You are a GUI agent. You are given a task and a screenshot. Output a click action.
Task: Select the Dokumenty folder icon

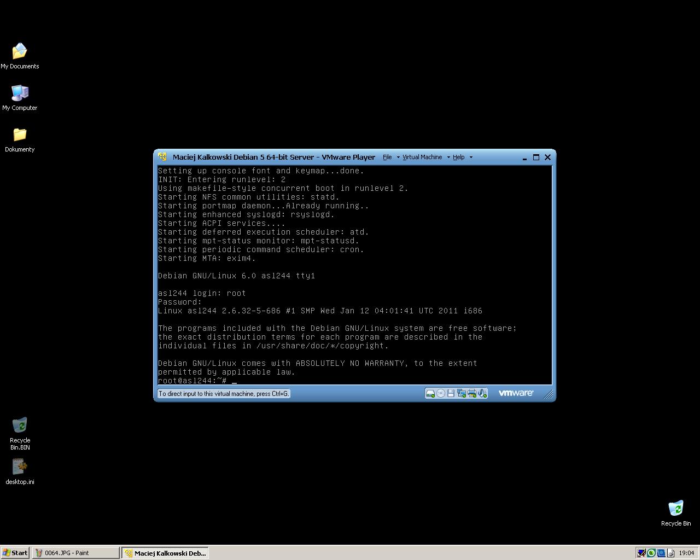[20, 139]
